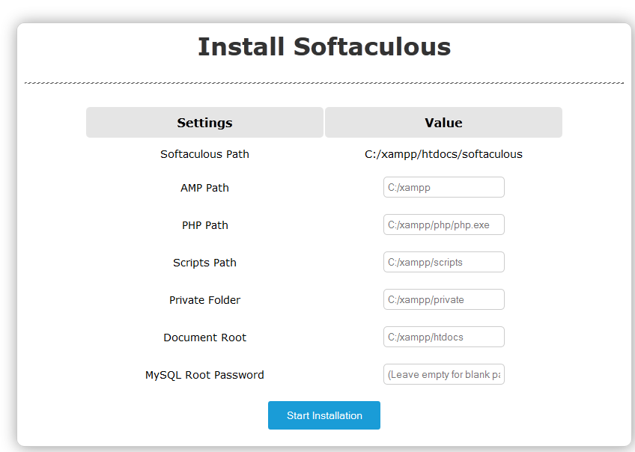The height and width of the screenshot is (452, 635).
Task: Select the Softaculous Path label
Action: point(204,154)
